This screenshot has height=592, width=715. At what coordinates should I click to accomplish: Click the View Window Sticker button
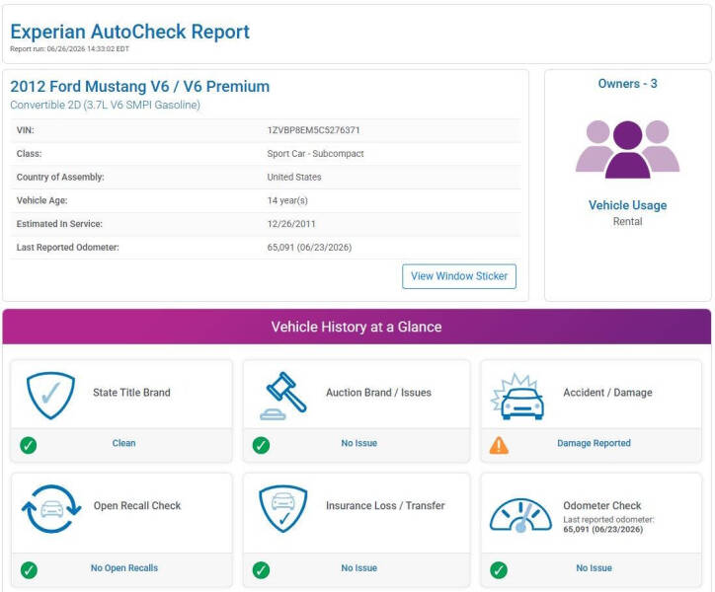tap(459, 276)
